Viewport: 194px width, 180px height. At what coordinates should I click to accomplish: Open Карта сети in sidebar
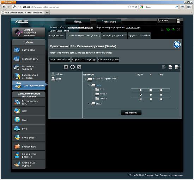coord(29,50)
